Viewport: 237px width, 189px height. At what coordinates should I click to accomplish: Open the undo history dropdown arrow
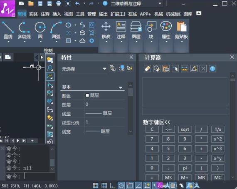(x=84, y=3)
